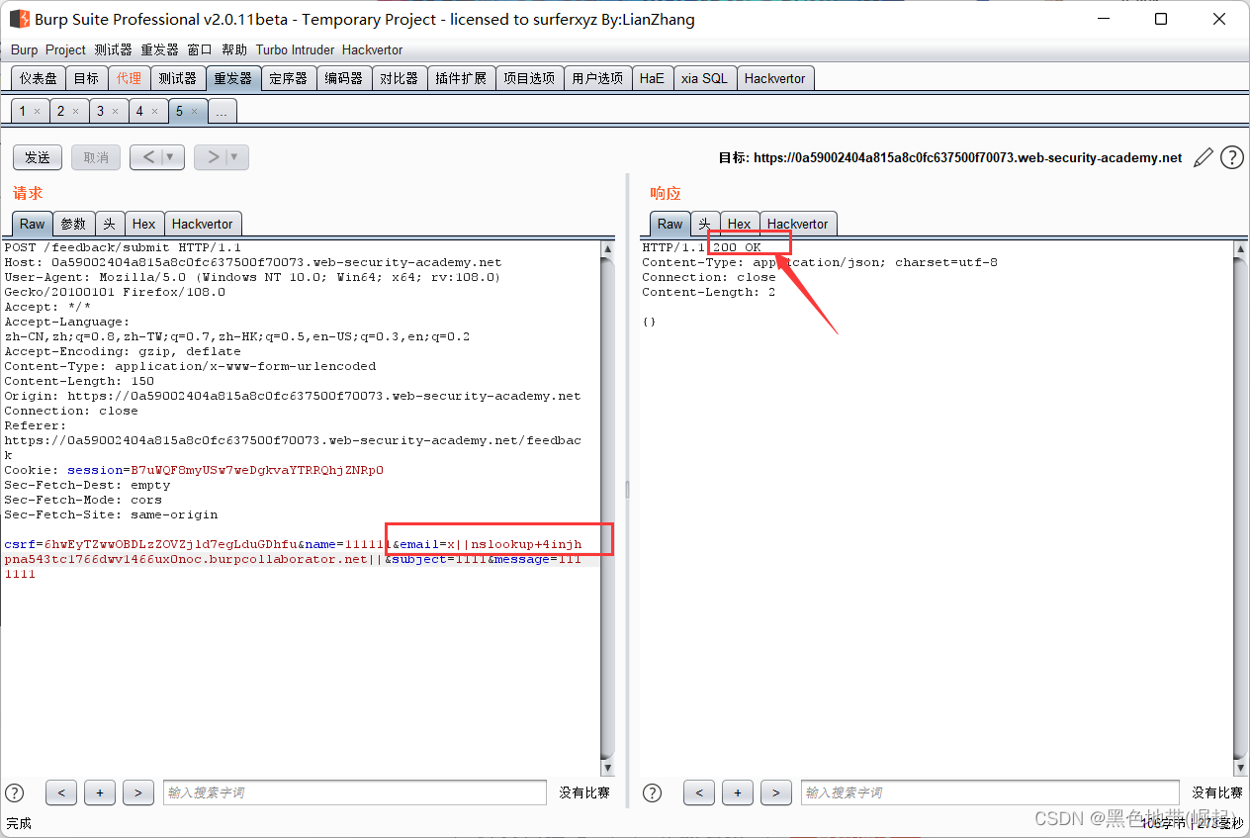
Task: Switch to the HaE tab
Action: [x=652, y=78]
